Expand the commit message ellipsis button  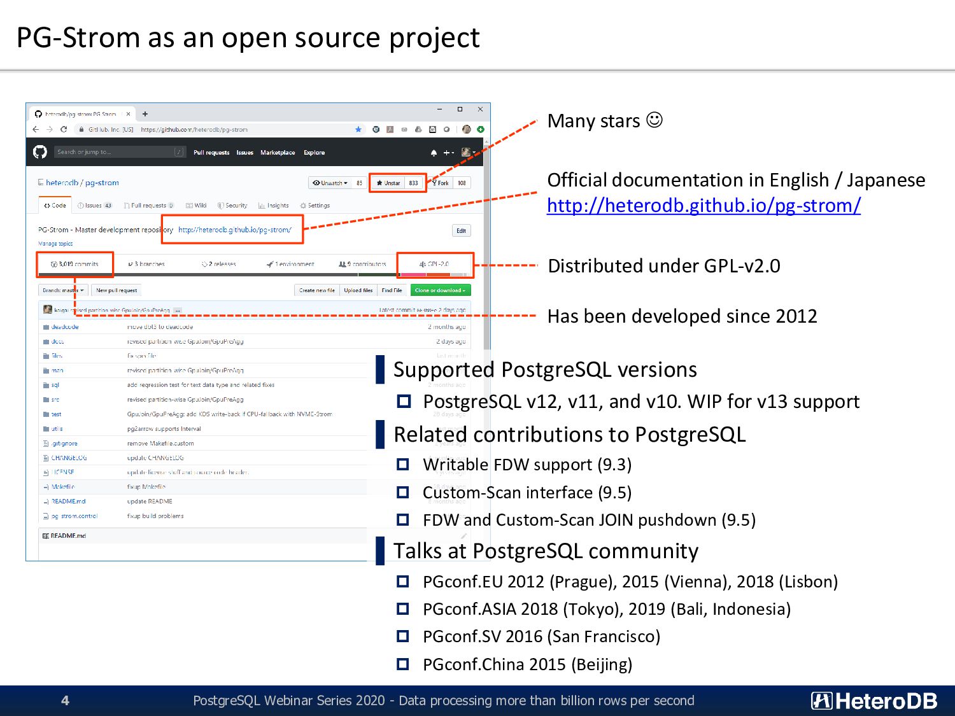[x=178, y=311]
